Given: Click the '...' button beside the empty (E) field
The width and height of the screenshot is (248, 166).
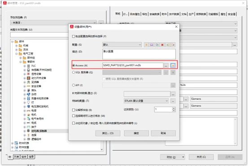Looking at the screenshot, I should click(x=173, y=94).
